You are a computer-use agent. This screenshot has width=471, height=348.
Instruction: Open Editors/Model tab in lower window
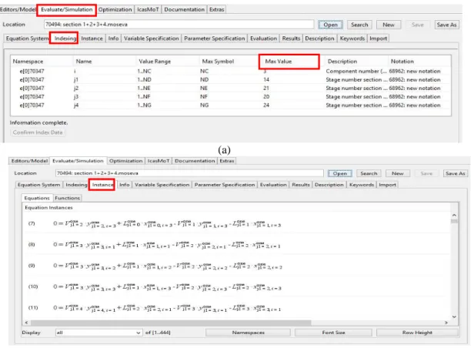coord(29,161)
